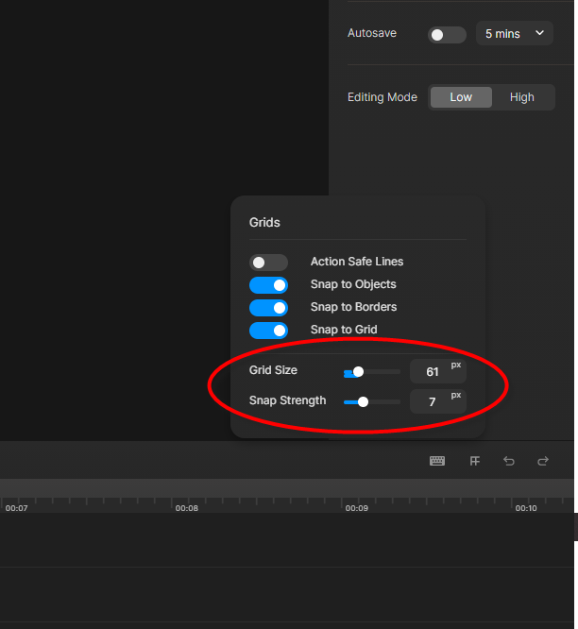Viewport: 578px width, 629px height.
Task: Click timeline marker 00:09
Action: tap(357, 508)
